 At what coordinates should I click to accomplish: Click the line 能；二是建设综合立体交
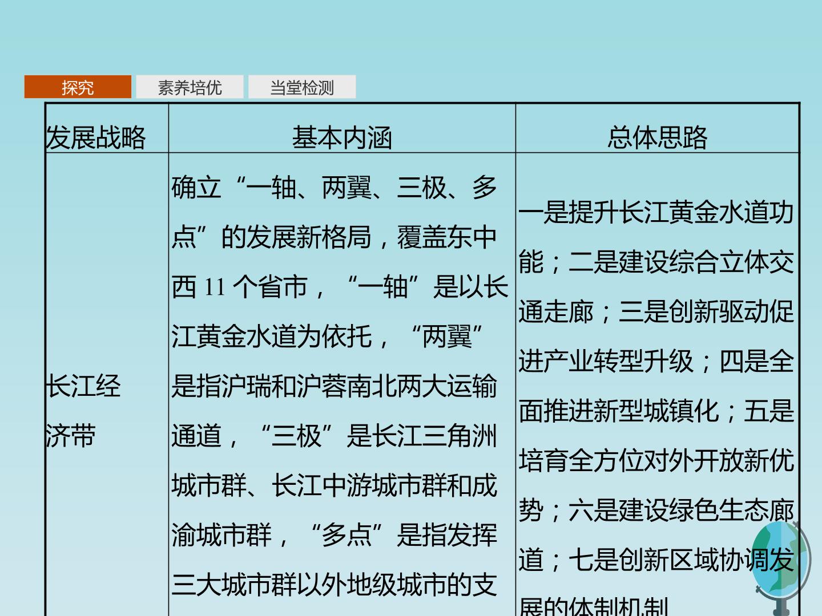[x=656, y=262]
